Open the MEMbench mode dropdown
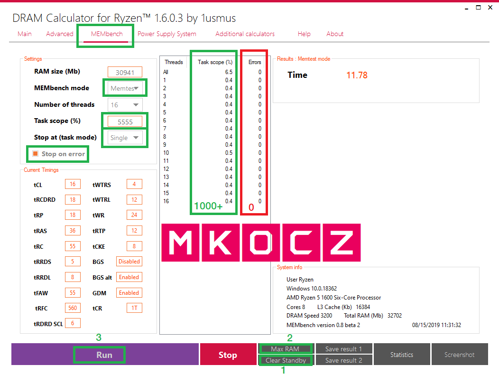This screenshot has height=375, width=499. [x=125, y=88]
